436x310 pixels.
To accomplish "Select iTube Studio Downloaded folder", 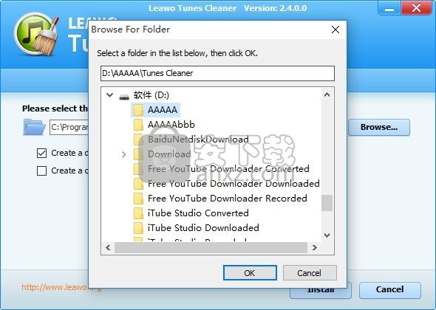I will 203,227.
